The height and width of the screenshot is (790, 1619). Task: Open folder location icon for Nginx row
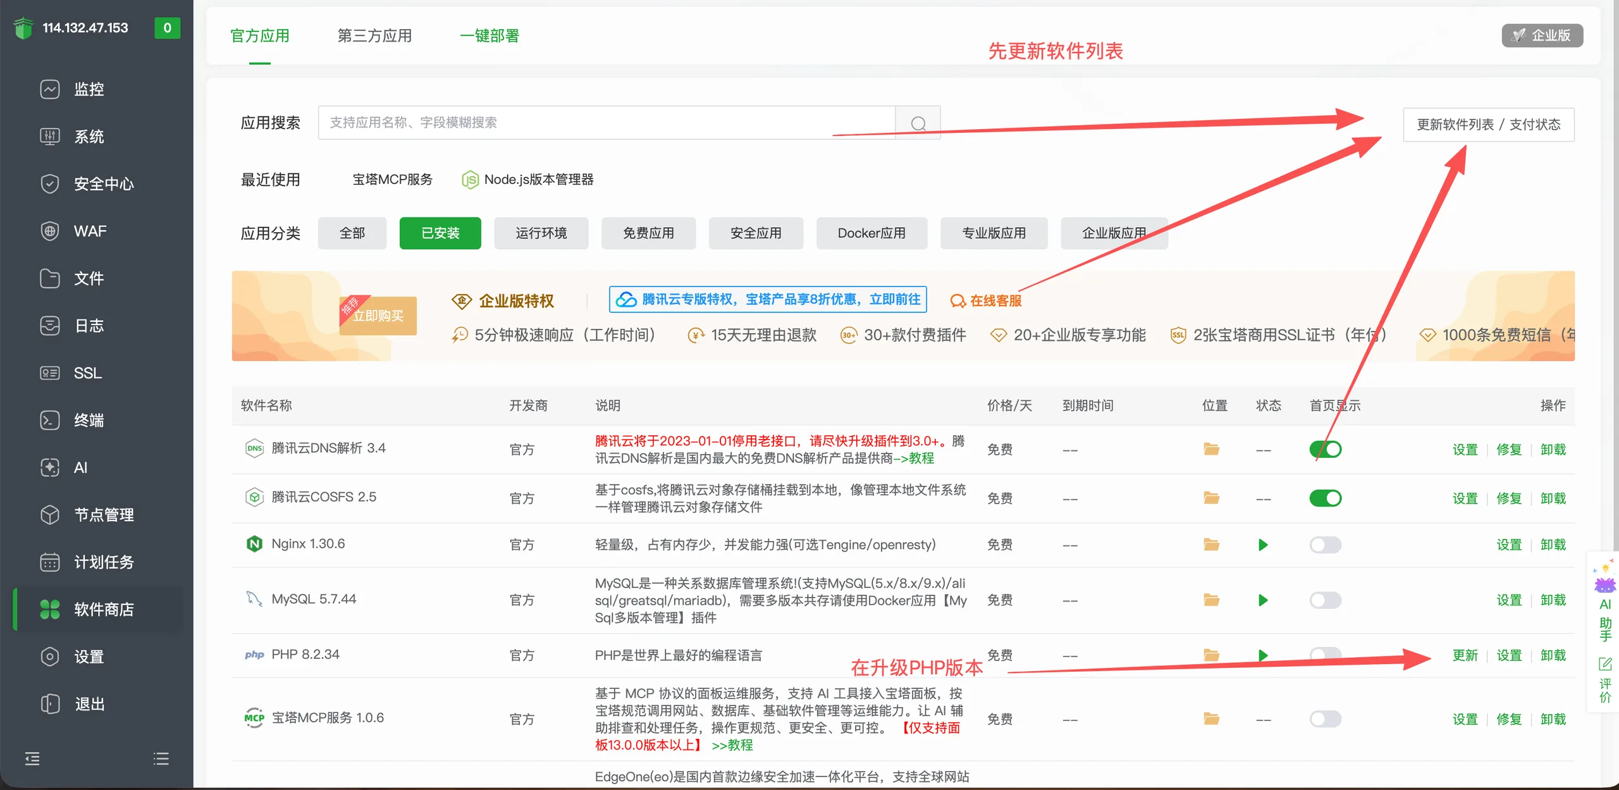click(1211, 545)
